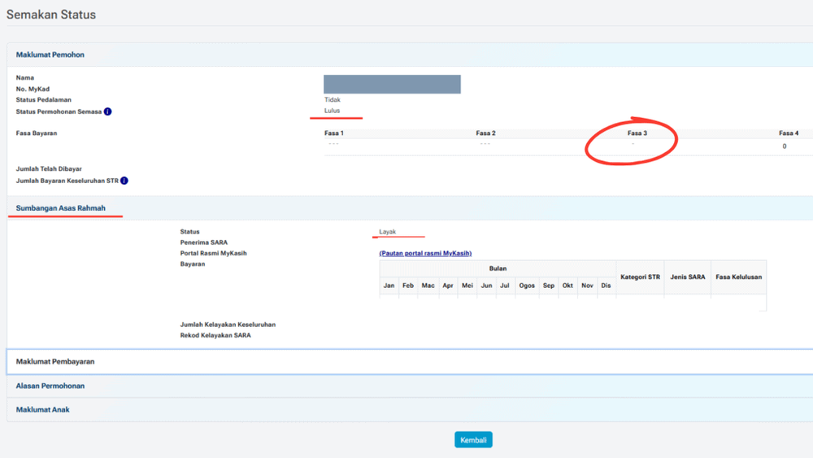813x458 pixels.
Task: Click the Fasa 2 column header
Action: click(486, 133)
